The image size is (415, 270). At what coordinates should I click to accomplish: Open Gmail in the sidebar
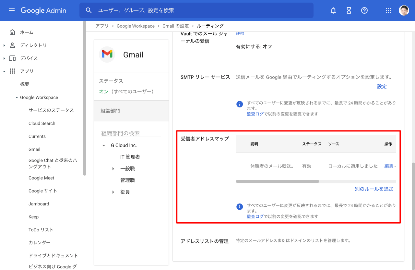click(34, 149)
